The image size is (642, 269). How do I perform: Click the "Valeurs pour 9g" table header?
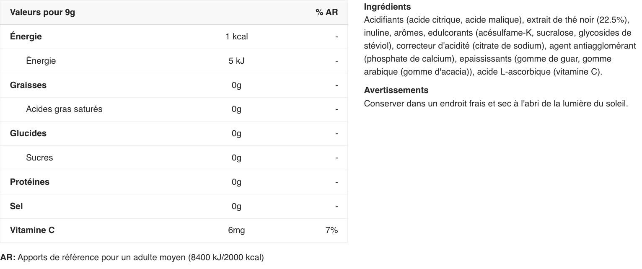(x=42, y=12)
